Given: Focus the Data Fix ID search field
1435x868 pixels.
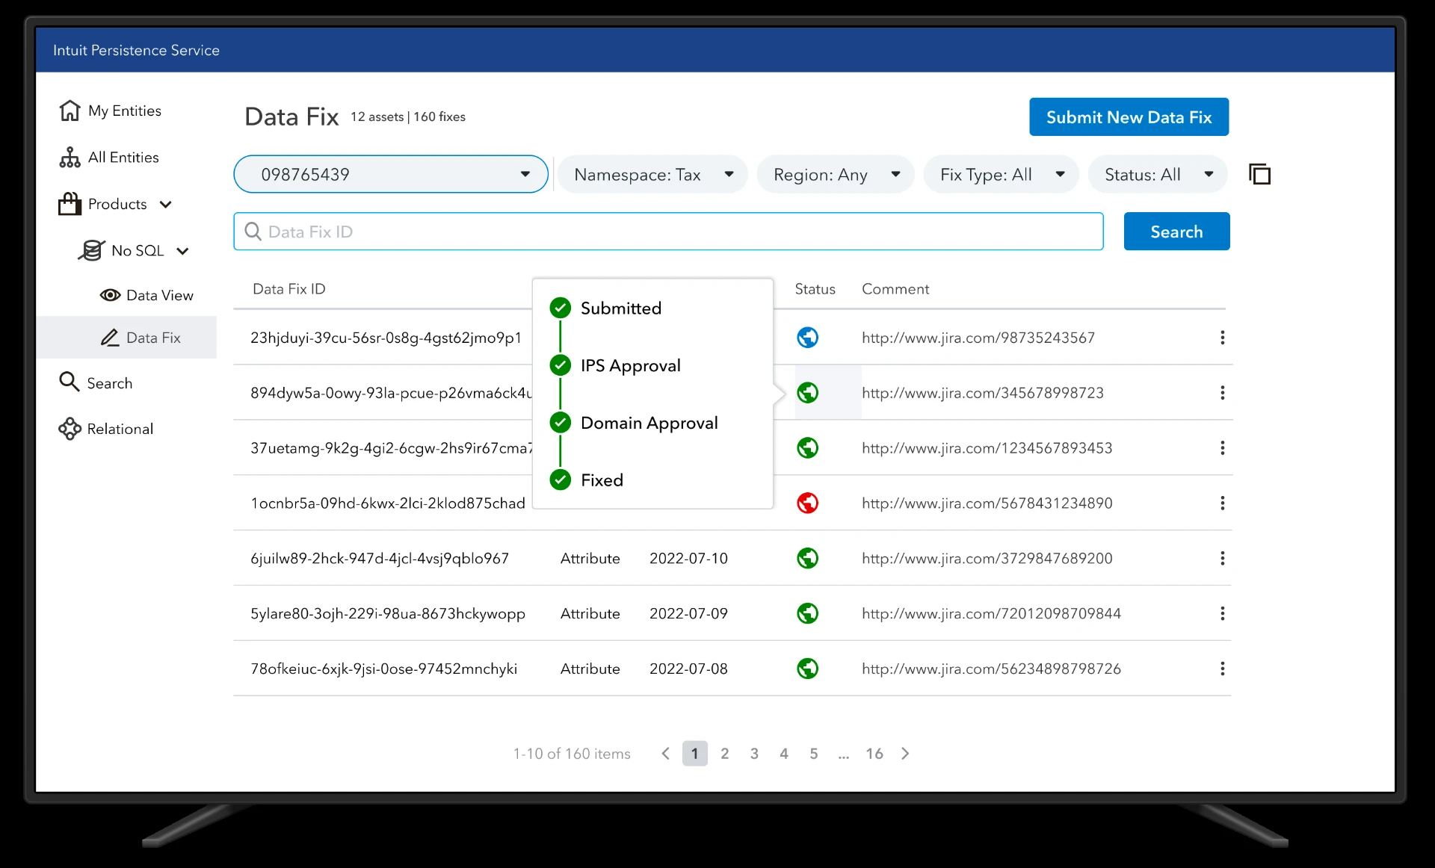Looking at the screenshot, I should coord(668,232).
